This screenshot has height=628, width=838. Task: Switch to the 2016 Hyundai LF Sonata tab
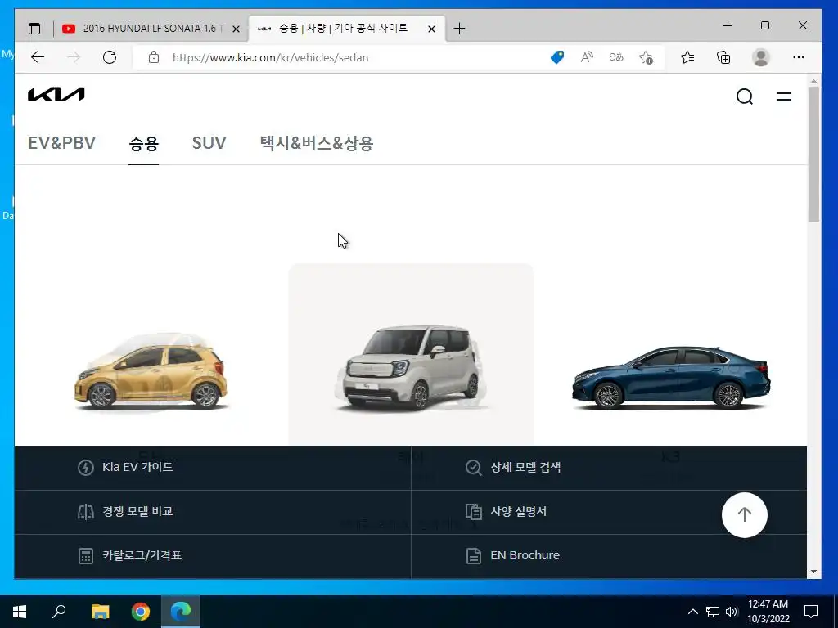tap(151, 29)
